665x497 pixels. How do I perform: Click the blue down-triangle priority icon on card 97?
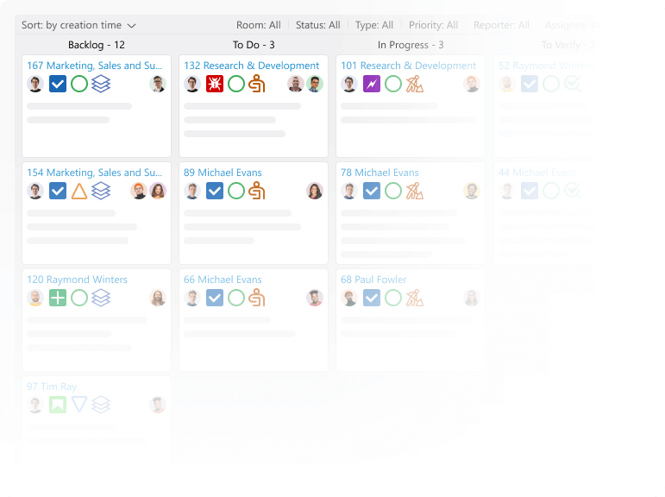point(79,405)
